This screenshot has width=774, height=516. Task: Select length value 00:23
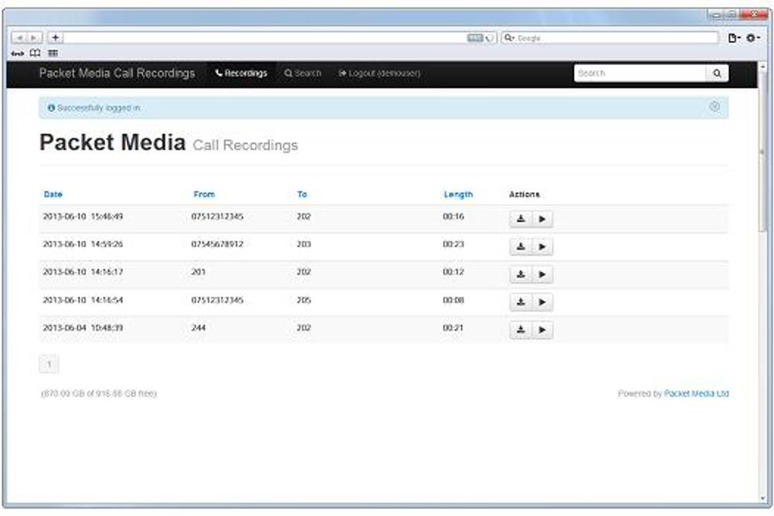pyautogui.click(x=453, y=244)
